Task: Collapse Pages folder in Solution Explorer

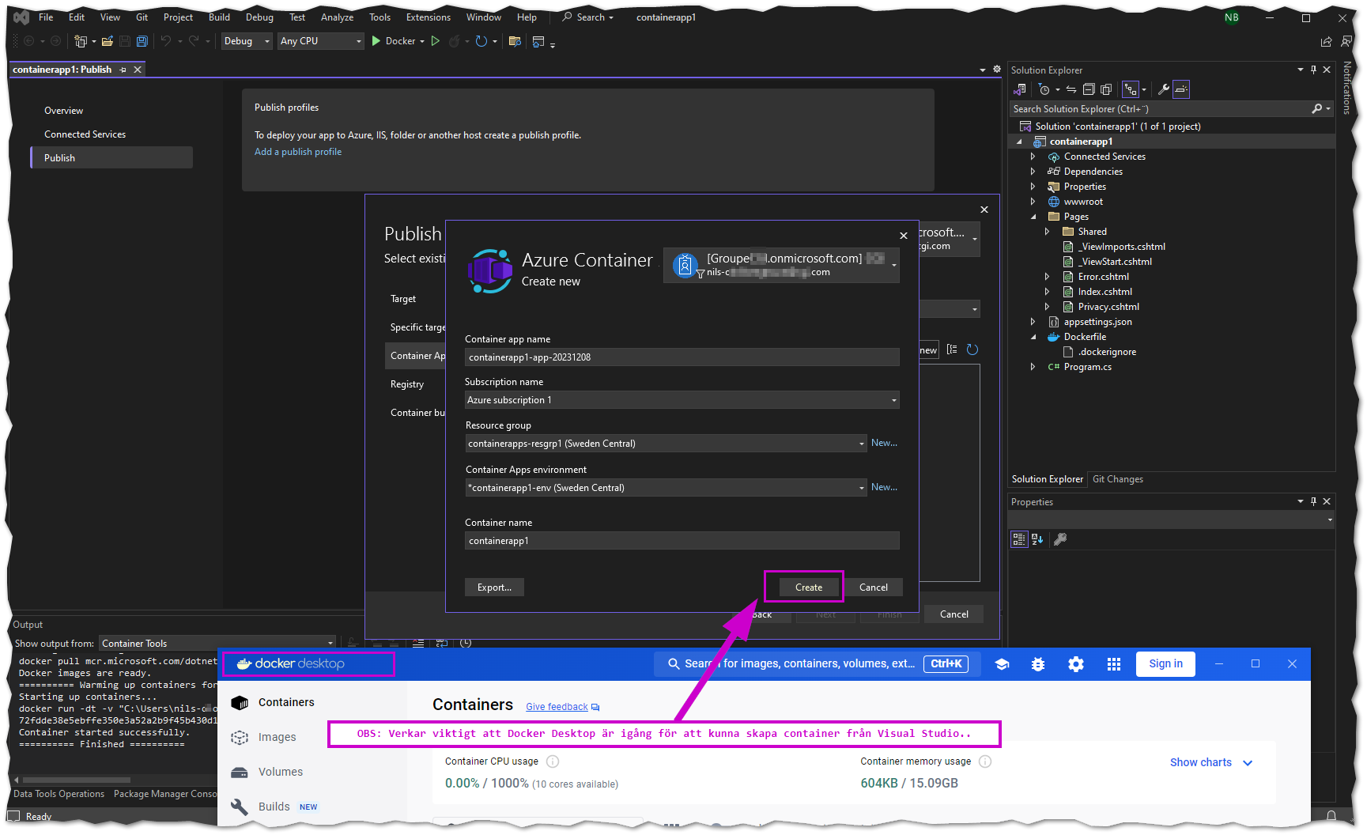Action: tap(1033, 217)
